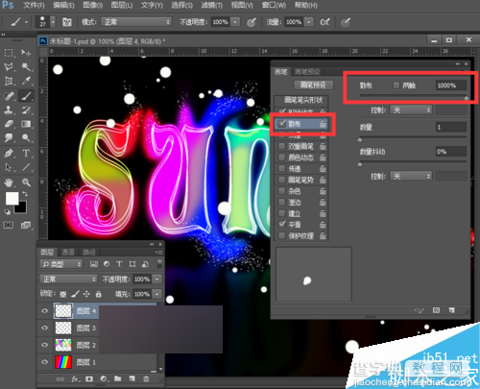Viewport: 480px width, 389px height.
Task: Open the scatter 控制 dropdown
Action: point(411,110)
